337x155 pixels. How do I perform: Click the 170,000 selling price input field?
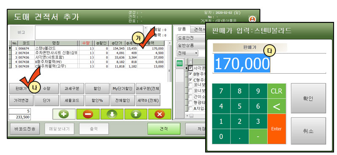269,63
